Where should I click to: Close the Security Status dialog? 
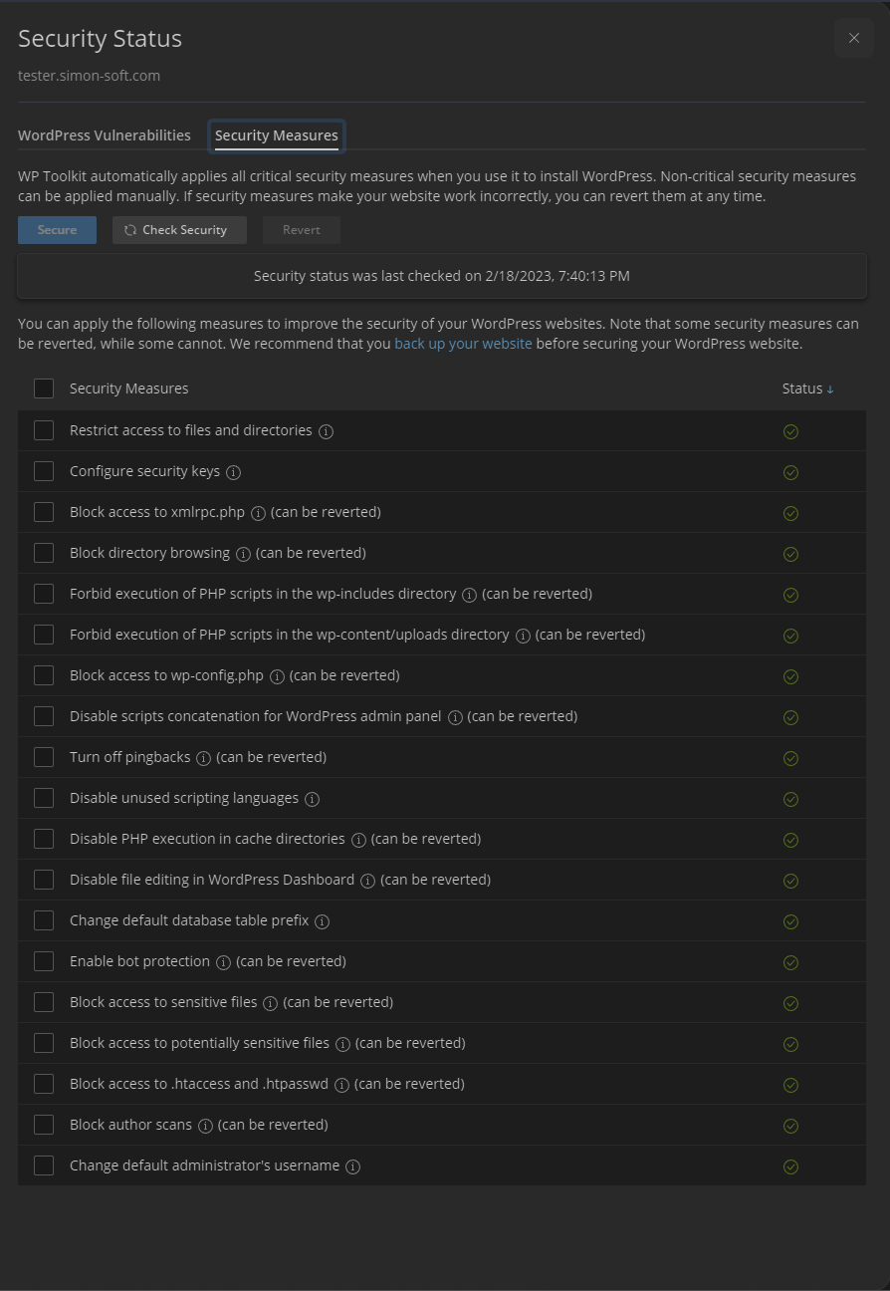coord(854,38)
